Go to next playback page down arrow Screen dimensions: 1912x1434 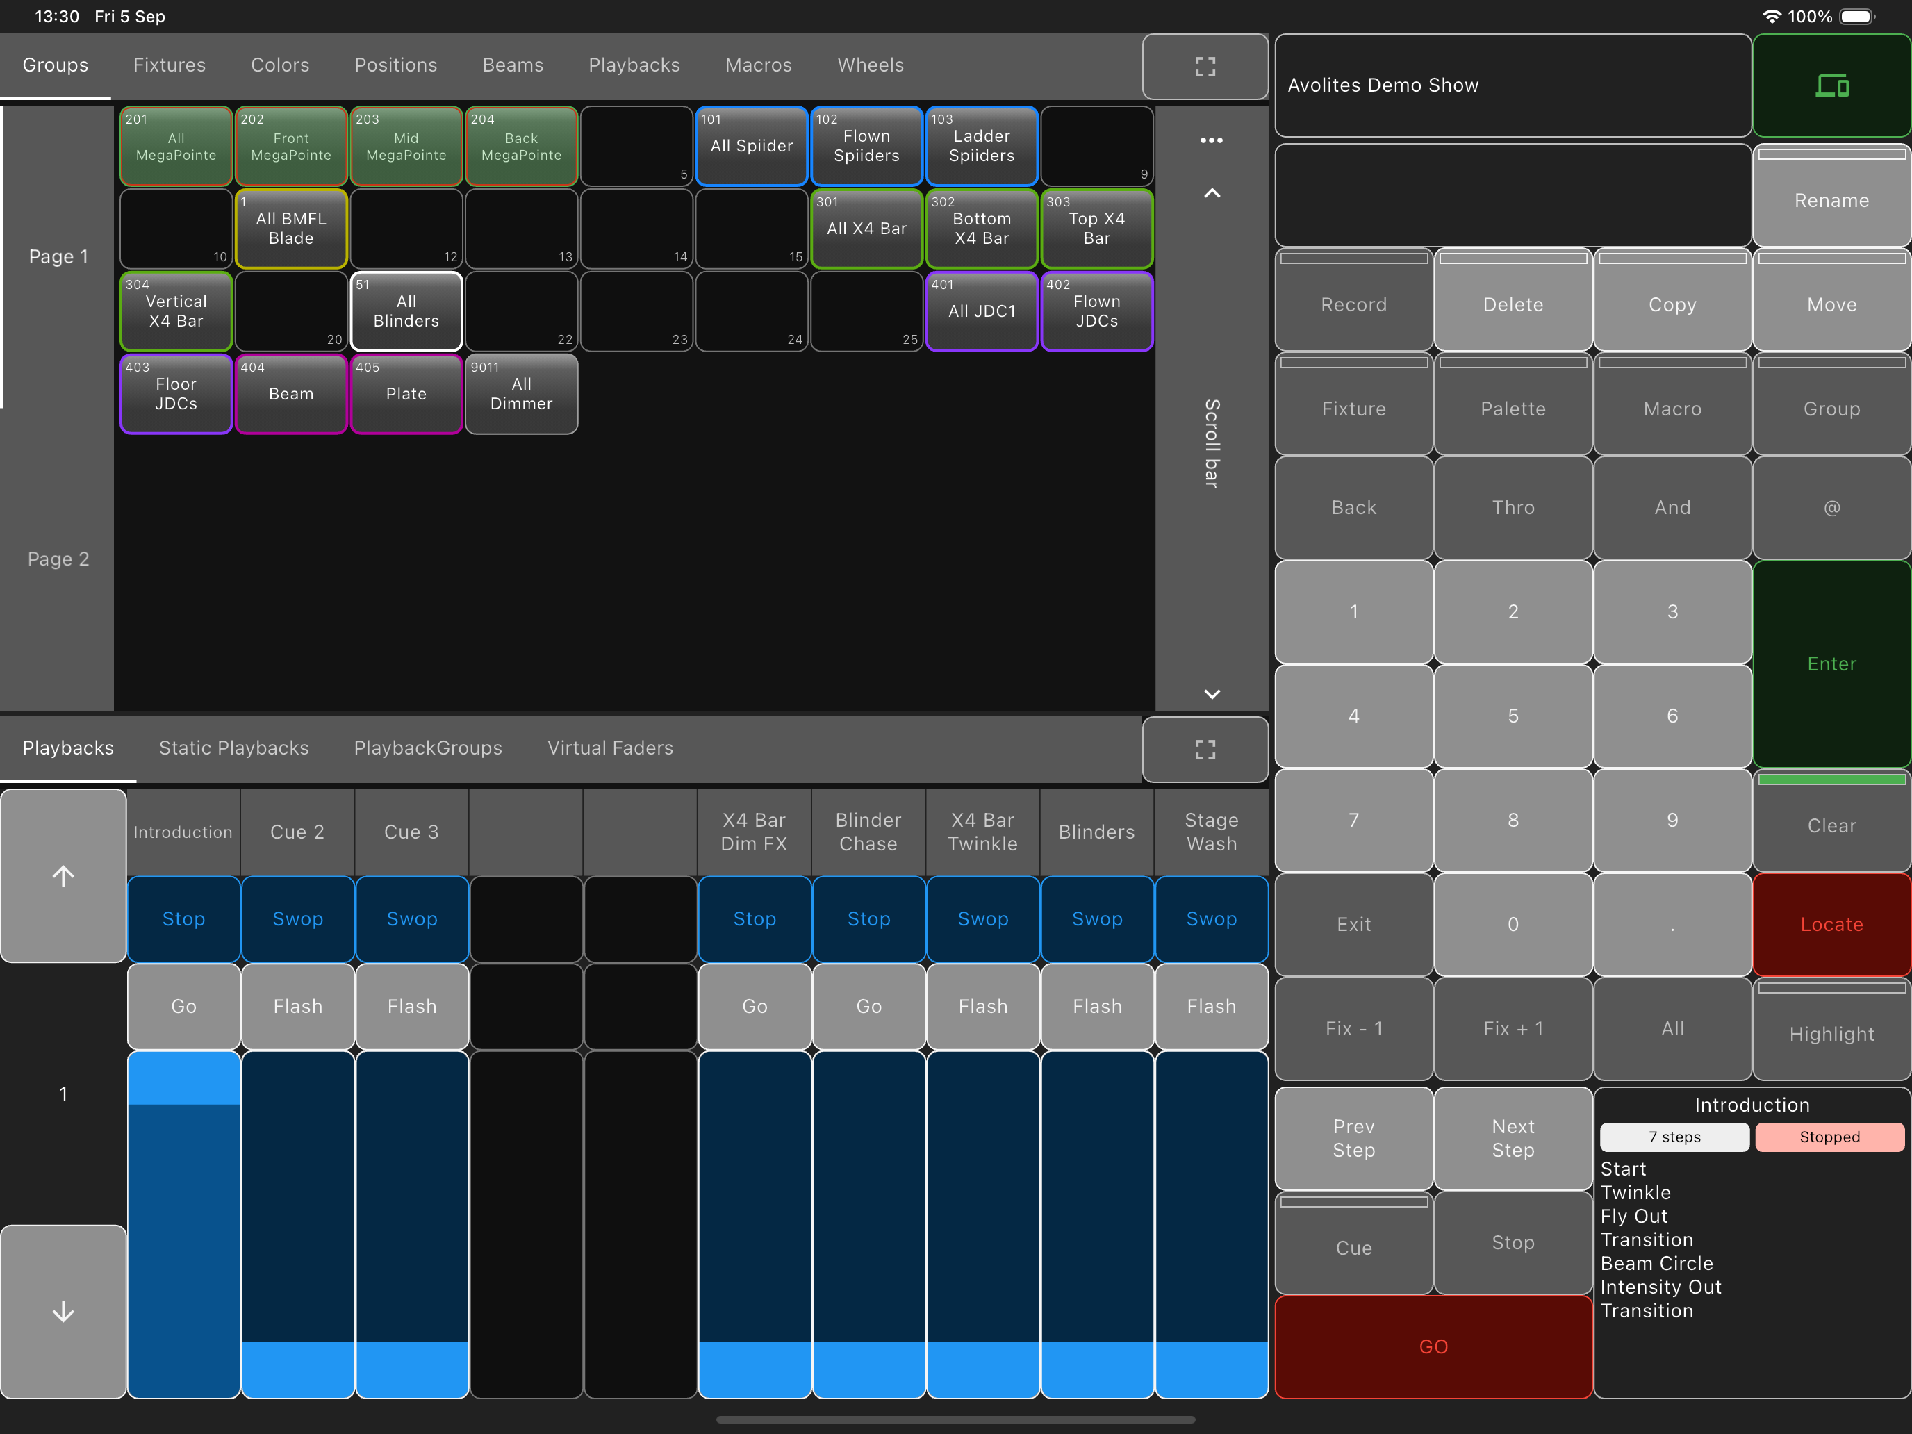63,1311
